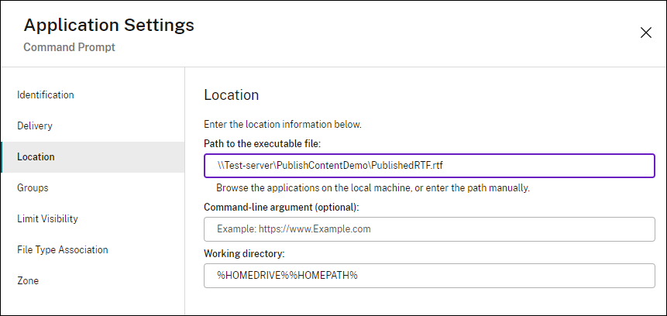Close the Application Settings dialog
This screenshot has height=316, width=667.
click(645, 33)
